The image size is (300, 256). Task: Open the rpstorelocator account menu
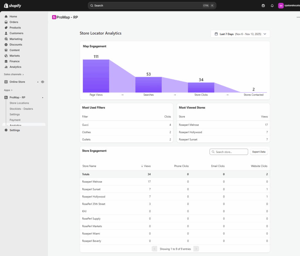[289, 6]
